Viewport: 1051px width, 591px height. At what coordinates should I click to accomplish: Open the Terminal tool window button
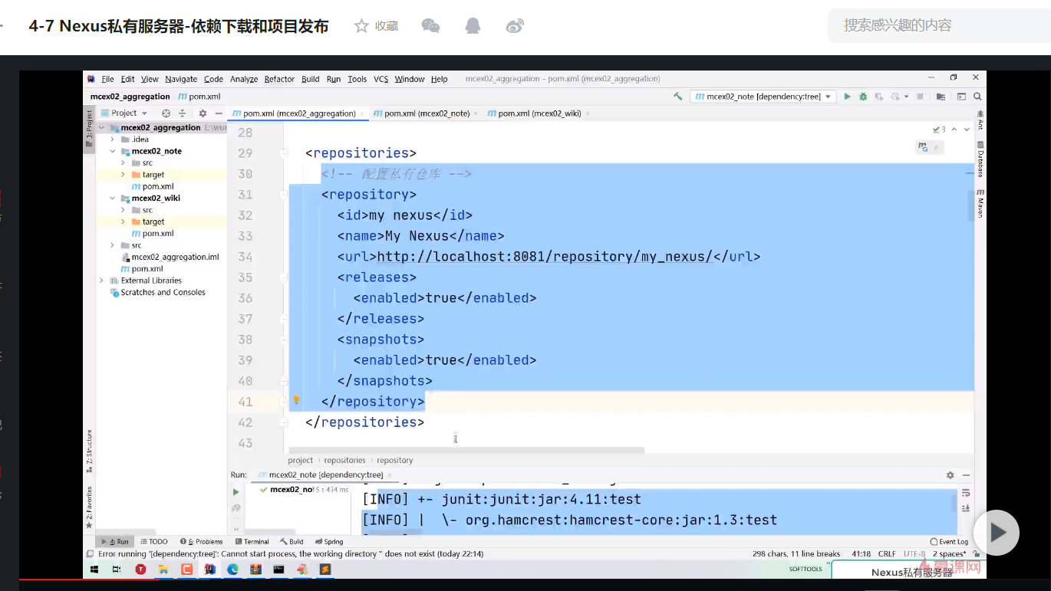click(x=252, y=541)
